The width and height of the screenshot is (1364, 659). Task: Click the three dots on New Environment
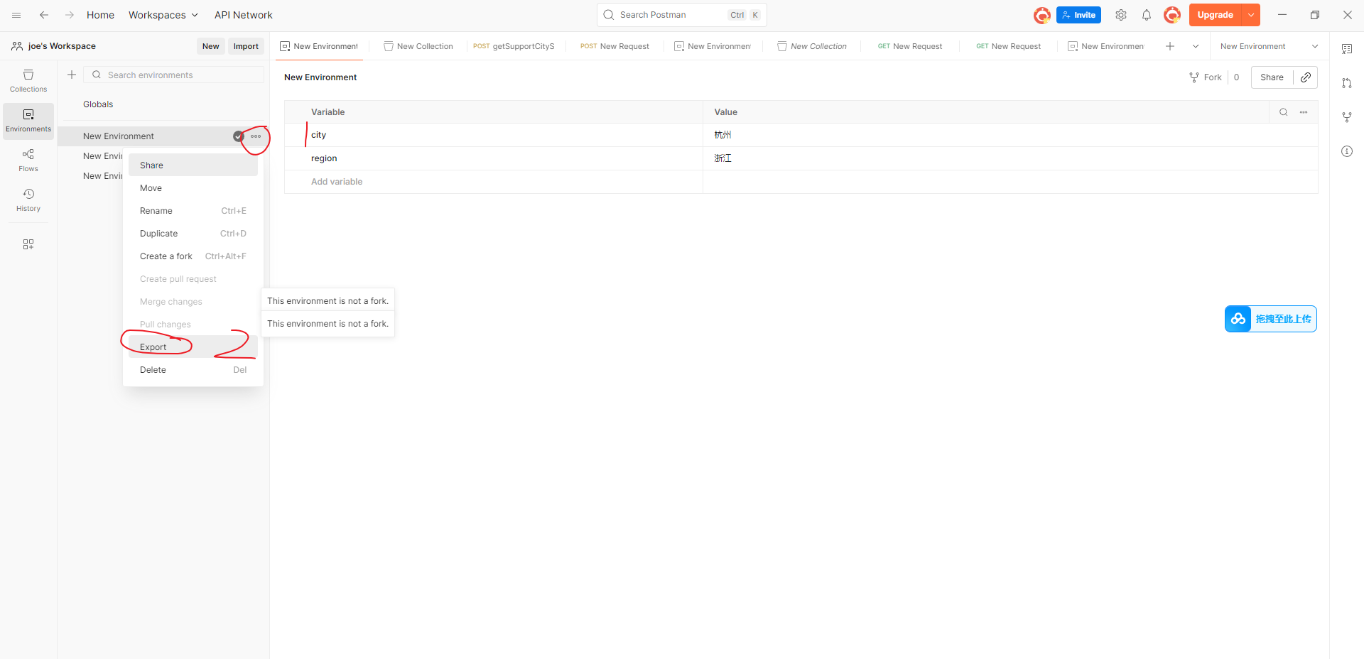click(256, 136)
